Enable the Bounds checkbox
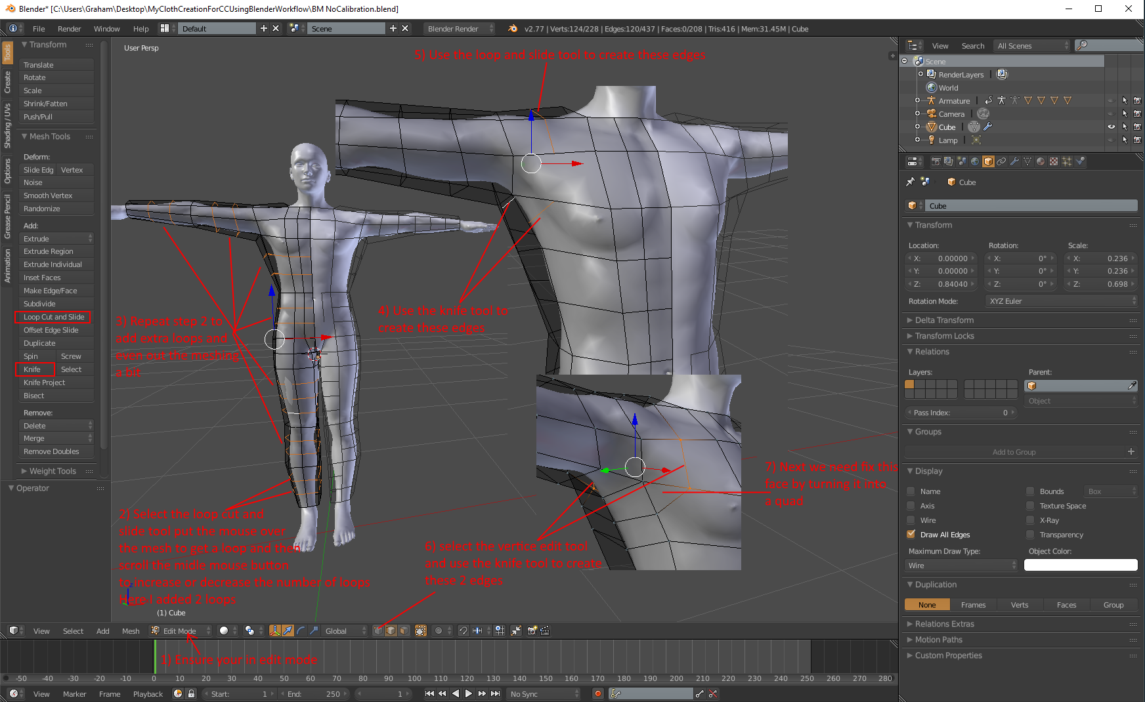1145x702 pixels. tap(1030, 491)
